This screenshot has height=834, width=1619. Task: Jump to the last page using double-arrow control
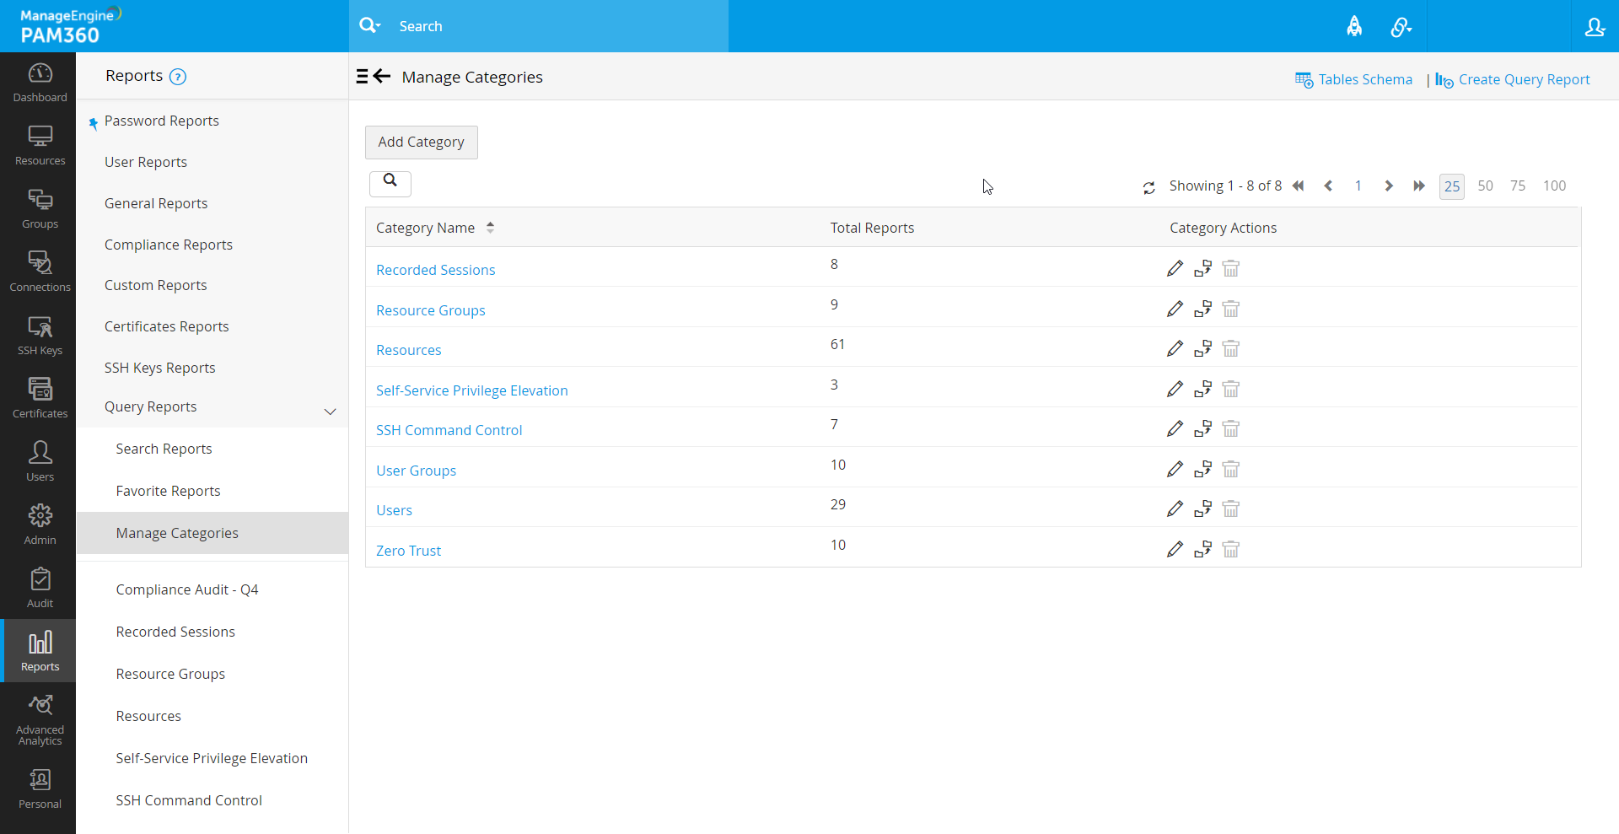[1419, 186]
